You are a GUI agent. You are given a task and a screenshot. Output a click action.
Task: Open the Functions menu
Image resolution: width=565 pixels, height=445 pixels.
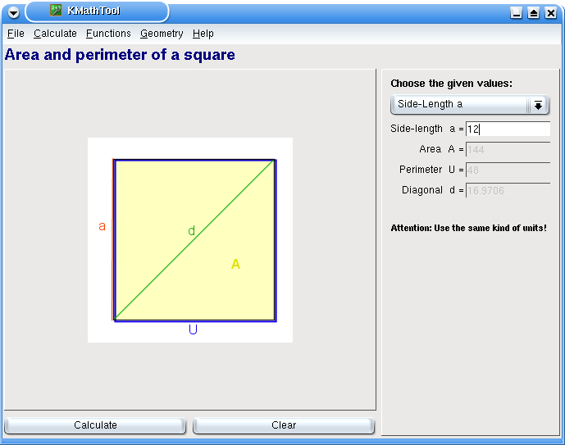coord(108,34)
